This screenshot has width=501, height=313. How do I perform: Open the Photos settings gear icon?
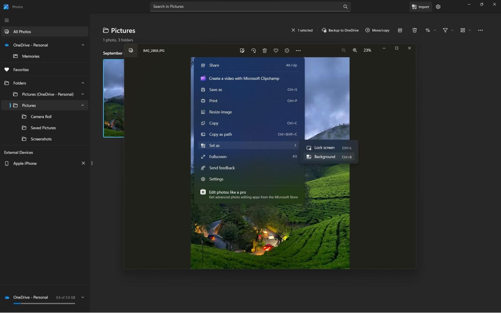tap(438, 7)
